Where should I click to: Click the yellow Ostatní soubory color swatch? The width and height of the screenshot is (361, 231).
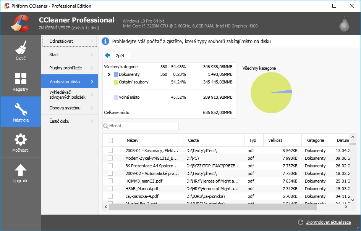coord(116,82)
